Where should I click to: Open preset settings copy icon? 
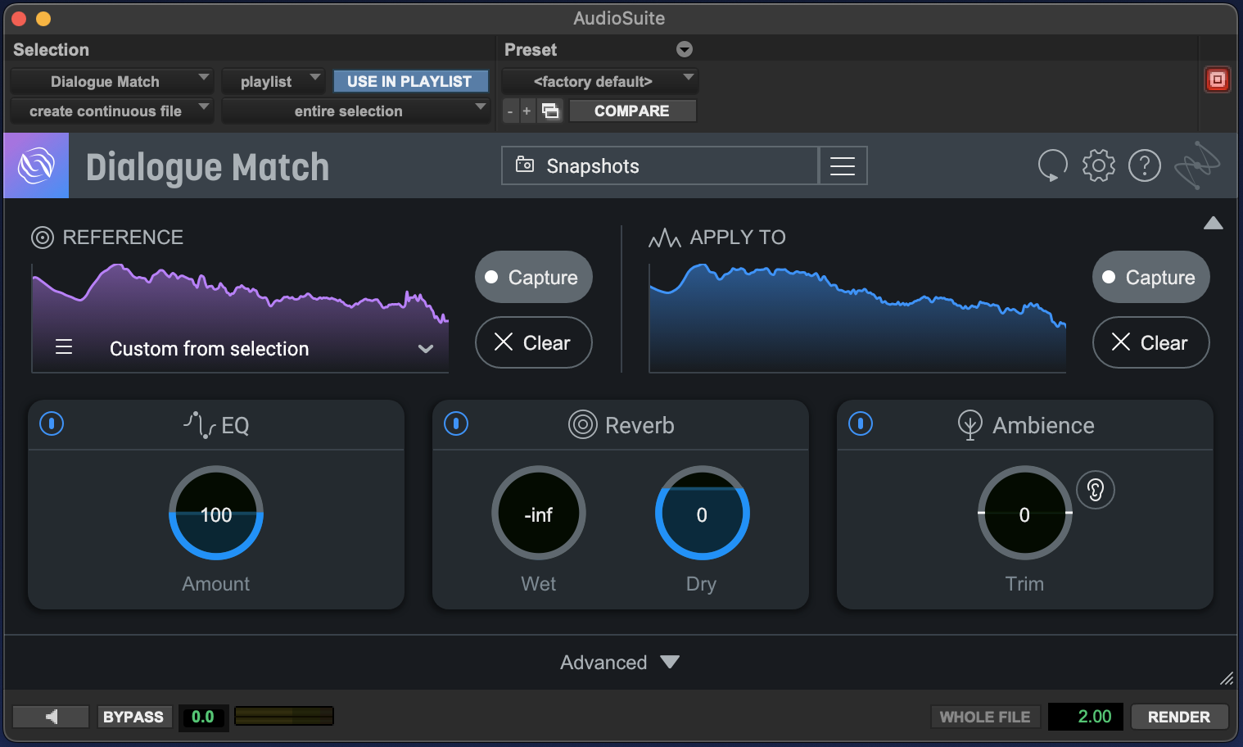click(x=550, y=111)
